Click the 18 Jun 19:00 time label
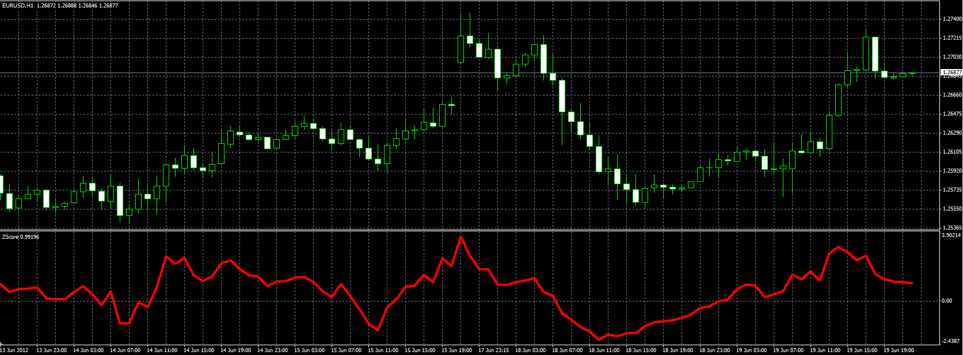This screenshot has width=963, height=355. point(677,350)
